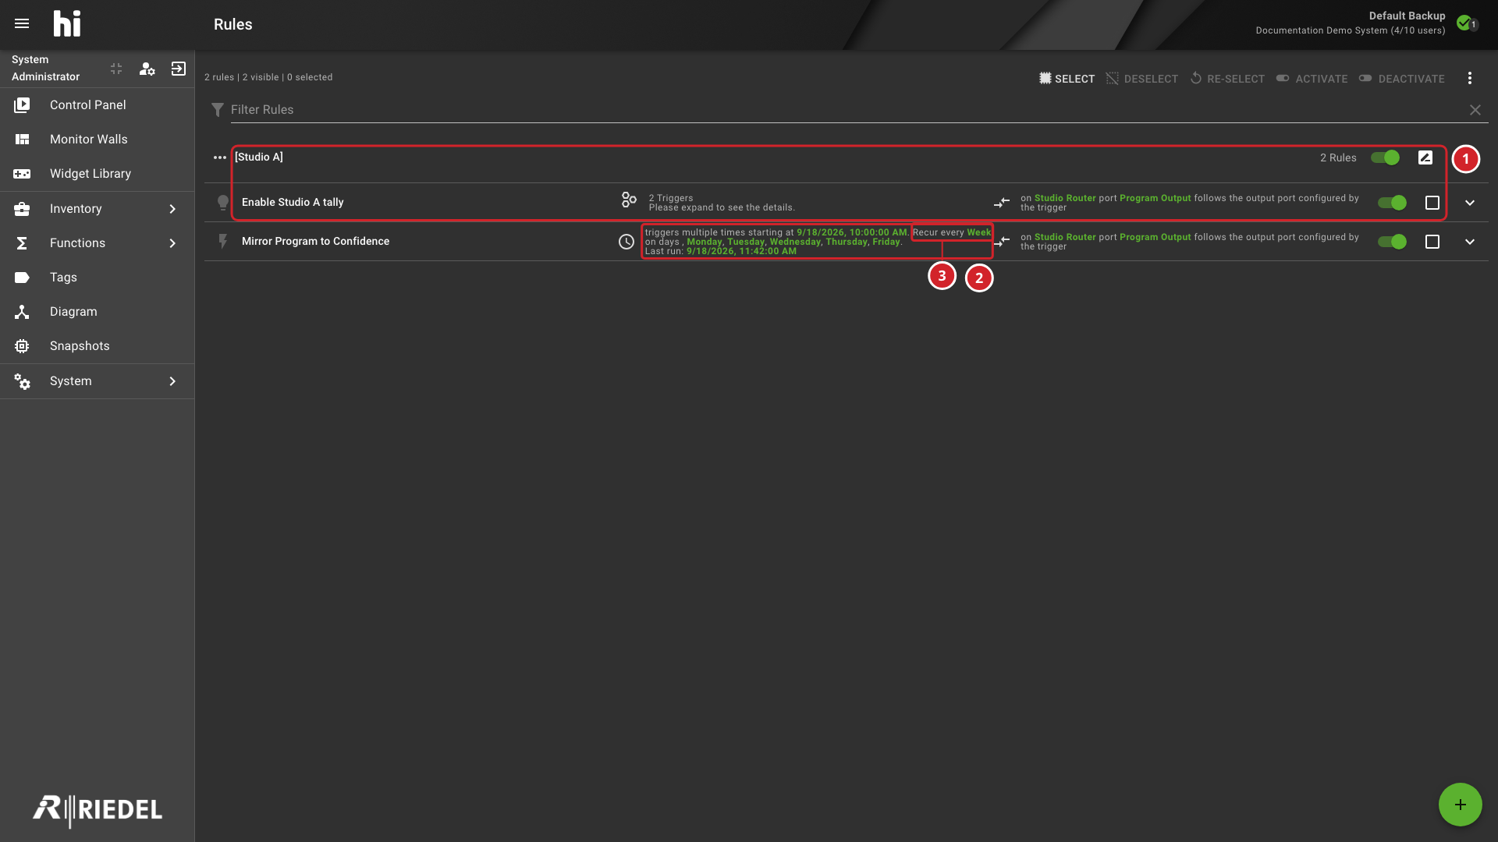Click the Control Panel play icon
The image size is (1498, 842).
pyautogui.click(x=22, y=105)
